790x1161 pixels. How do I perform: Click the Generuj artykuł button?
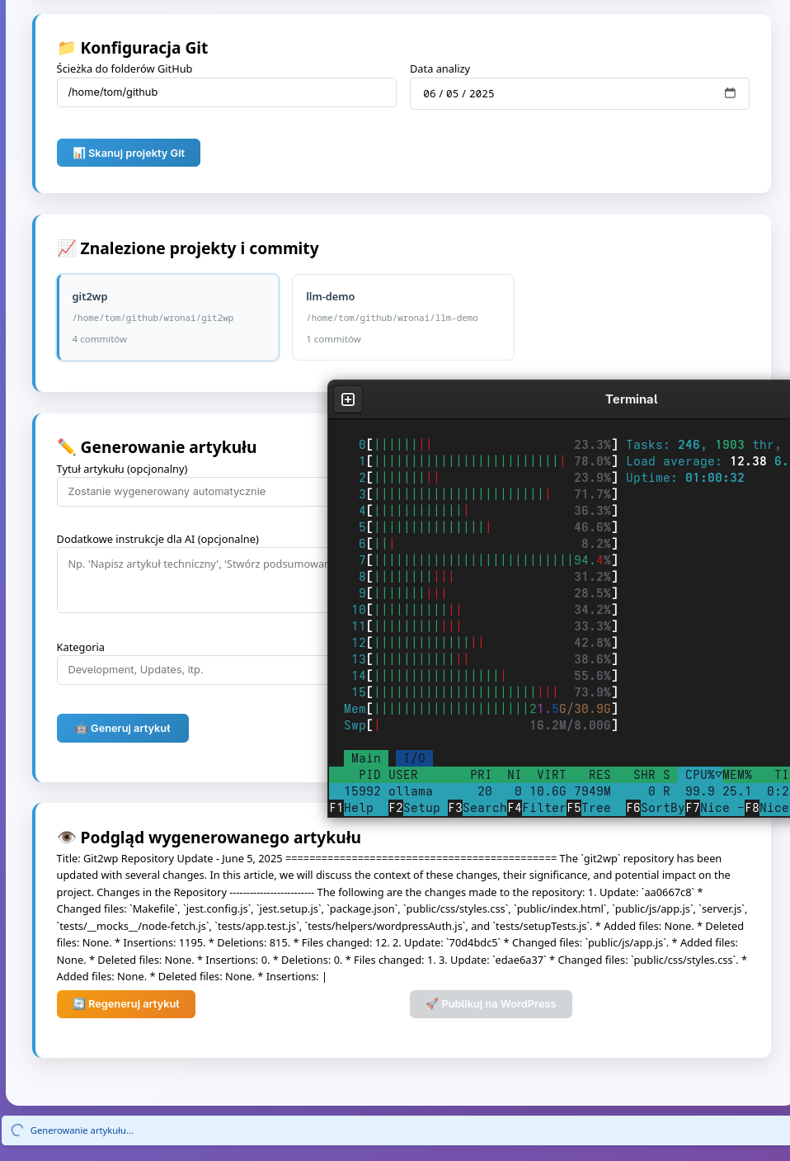click(123, 729)
